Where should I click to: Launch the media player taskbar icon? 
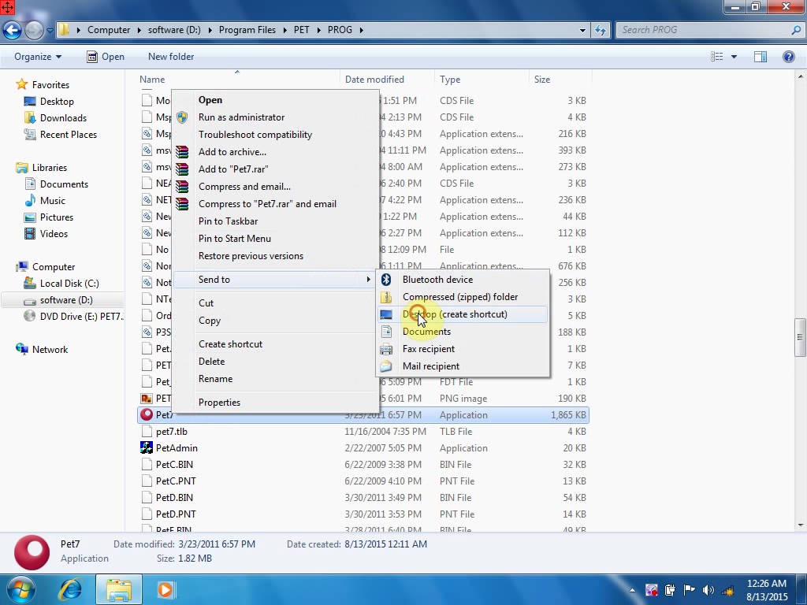[x=165, y=589]
